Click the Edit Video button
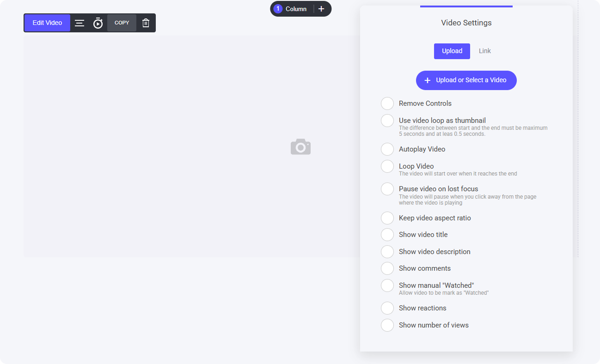Viewport: 600px width, 364px height. [x=47, y=23]
